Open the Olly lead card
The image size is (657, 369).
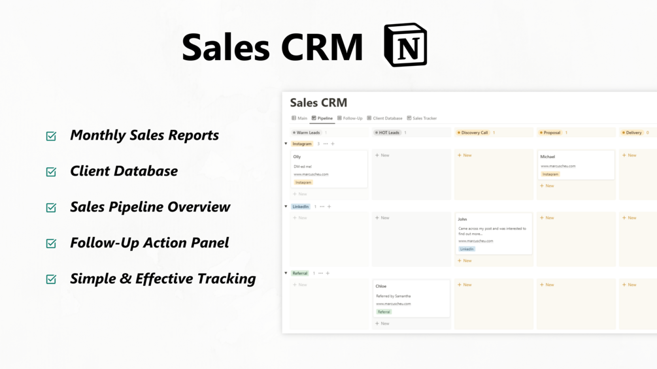click(x=329, y=169)
